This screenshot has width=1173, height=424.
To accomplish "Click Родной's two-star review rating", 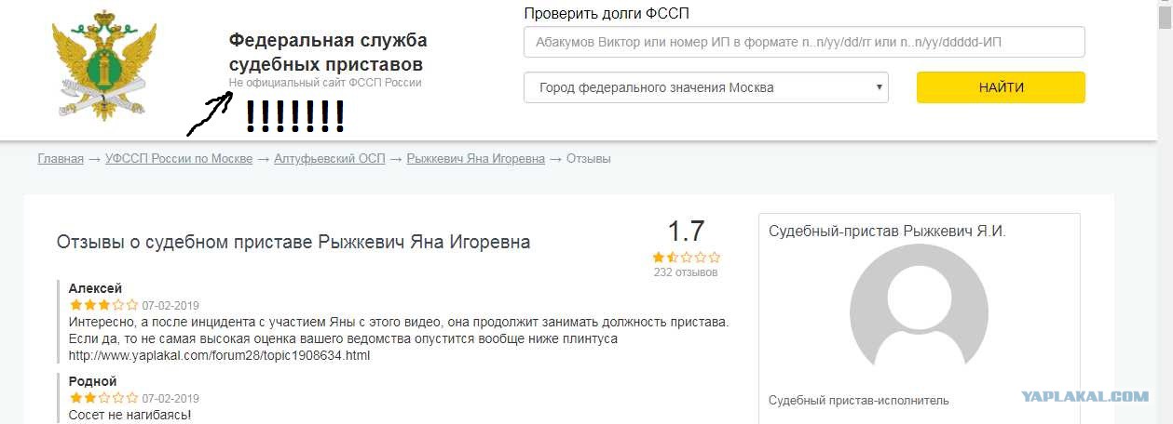I will click(x=103, y=398).
